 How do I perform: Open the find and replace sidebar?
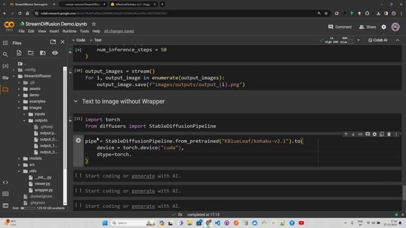coord(5,54)
